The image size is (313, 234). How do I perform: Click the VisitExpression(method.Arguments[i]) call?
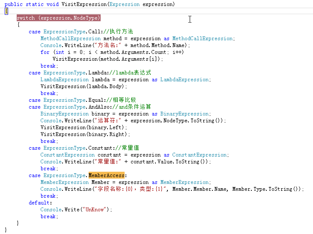pos(107,59)
